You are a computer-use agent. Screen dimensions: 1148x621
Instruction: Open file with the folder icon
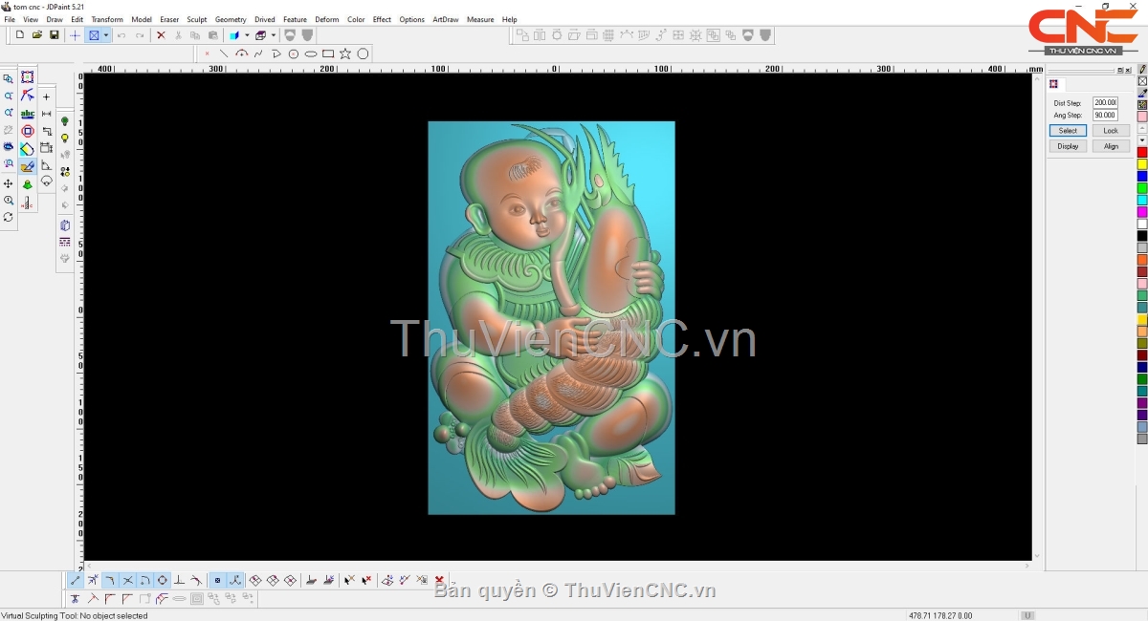pyautogui.click(x=36, y=35)
